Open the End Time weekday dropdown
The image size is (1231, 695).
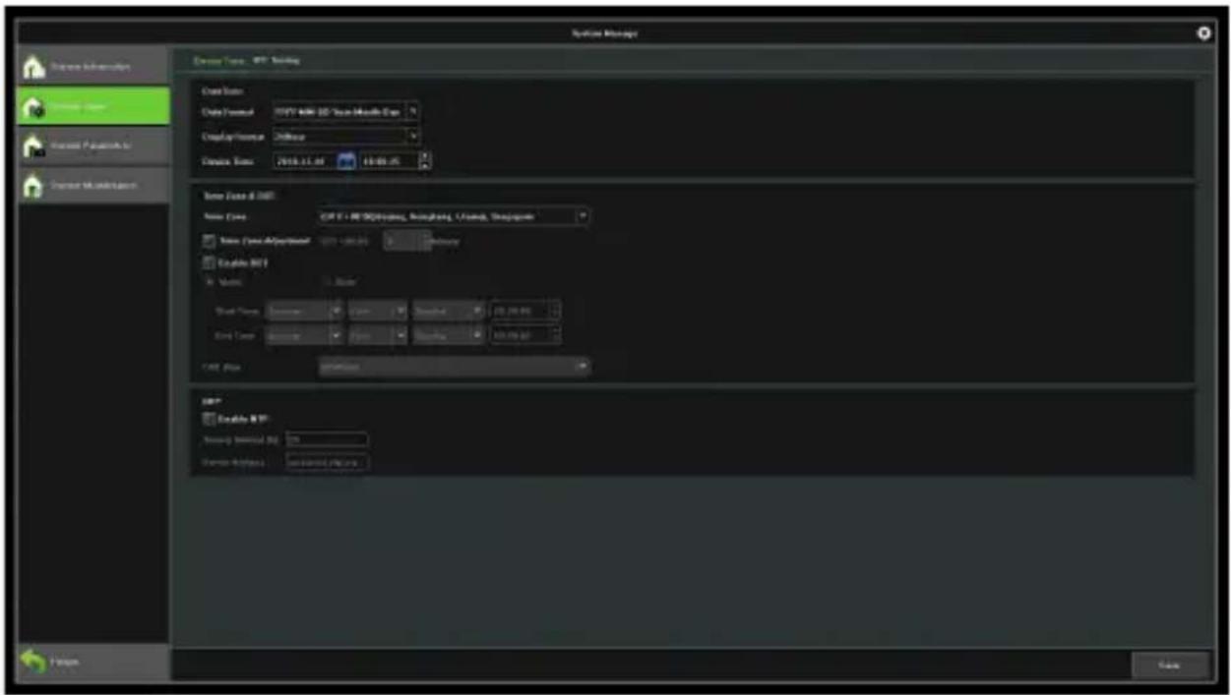[449, 335]
